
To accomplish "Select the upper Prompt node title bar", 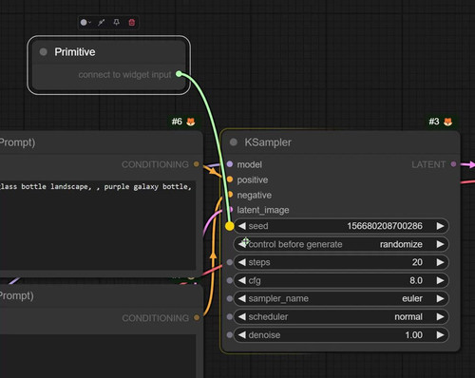I will [x=101, y=142].
